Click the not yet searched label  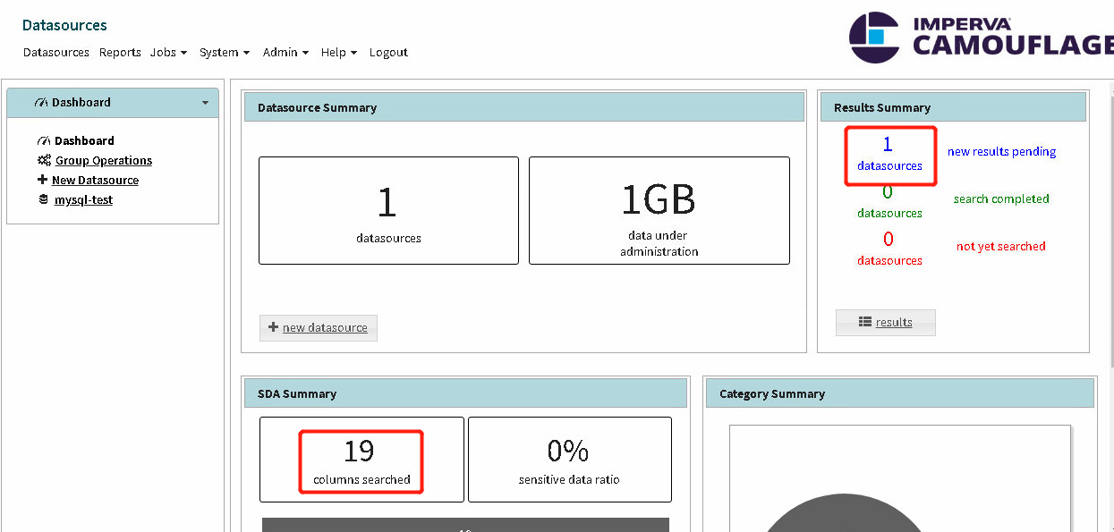click(1000, 246)
